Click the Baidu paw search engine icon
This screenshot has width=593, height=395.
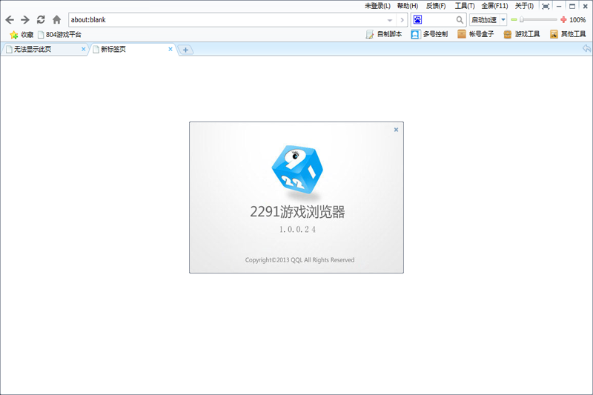pos(417,20)
